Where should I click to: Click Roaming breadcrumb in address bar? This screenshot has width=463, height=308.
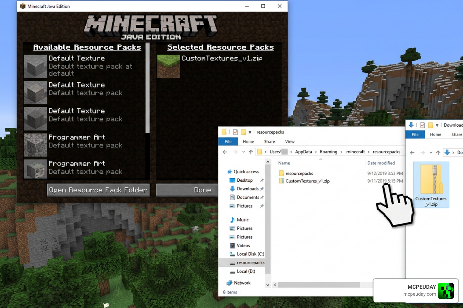click(329, 152)
